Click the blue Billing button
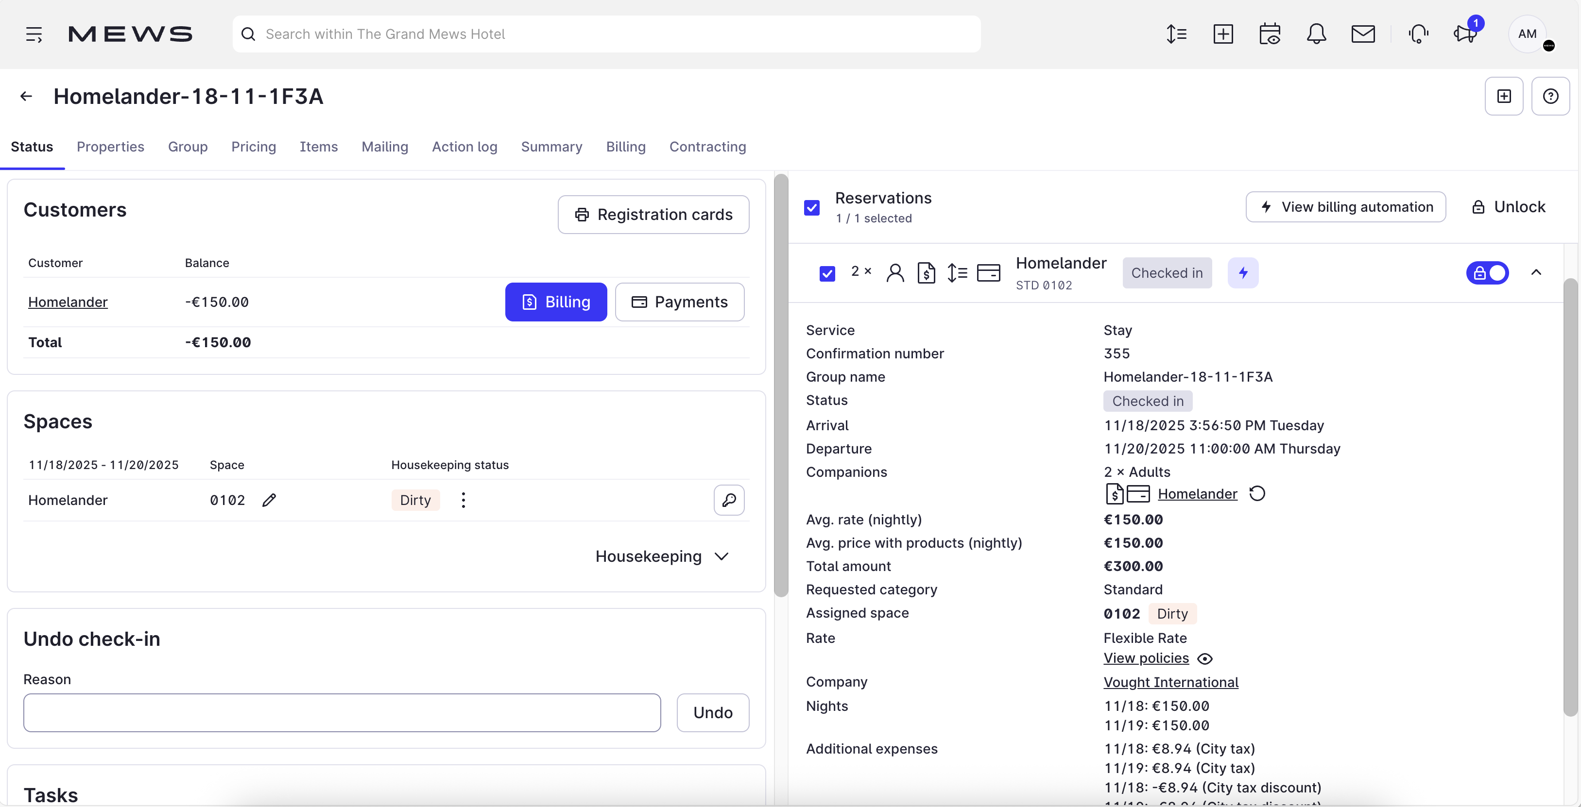The image size is (1581, 807). (x=556, y=302)
